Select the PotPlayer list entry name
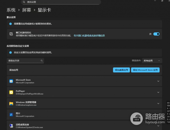The width and height of the screenshot is (170, 130). [x=20, y=91]
